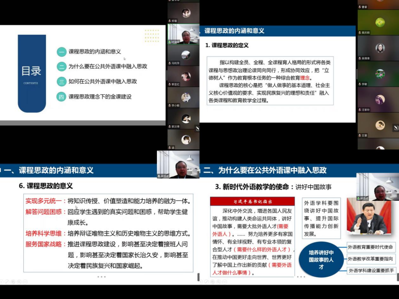399x299 pixels.
Task: Click the circled 三 icon in the contents list
Action: [x=61, y=82]
